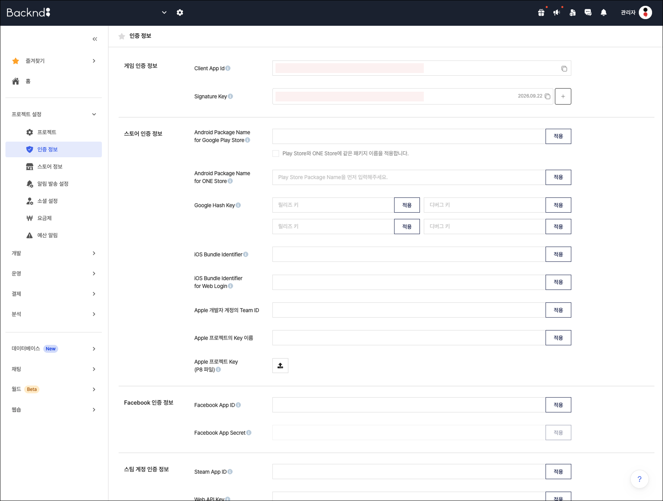
Task: Open notifications bell icon
Action: (x=604, y=12)
